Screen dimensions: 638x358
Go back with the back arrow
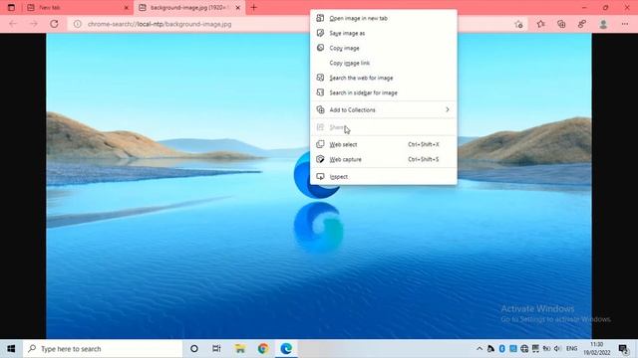point(13,24)
